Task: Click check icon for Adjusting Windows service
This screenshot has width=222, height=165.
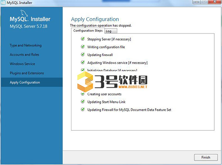Action: click(x=83, y=62)
